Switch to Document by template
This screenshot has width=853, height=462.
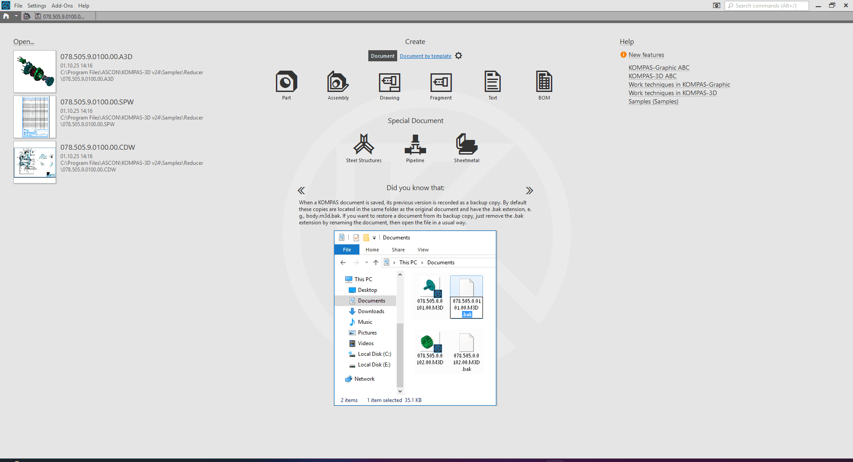pyautogui.click(x=426, y=56)
